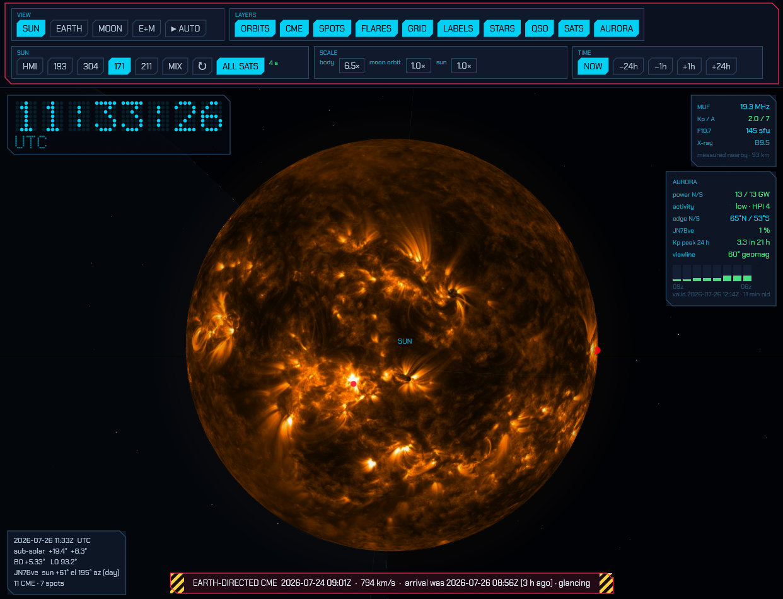
Task: Select the HMI sun imagery
Action: click(x=30, y=66)
